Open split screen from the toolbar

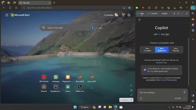tap(156, 8)
